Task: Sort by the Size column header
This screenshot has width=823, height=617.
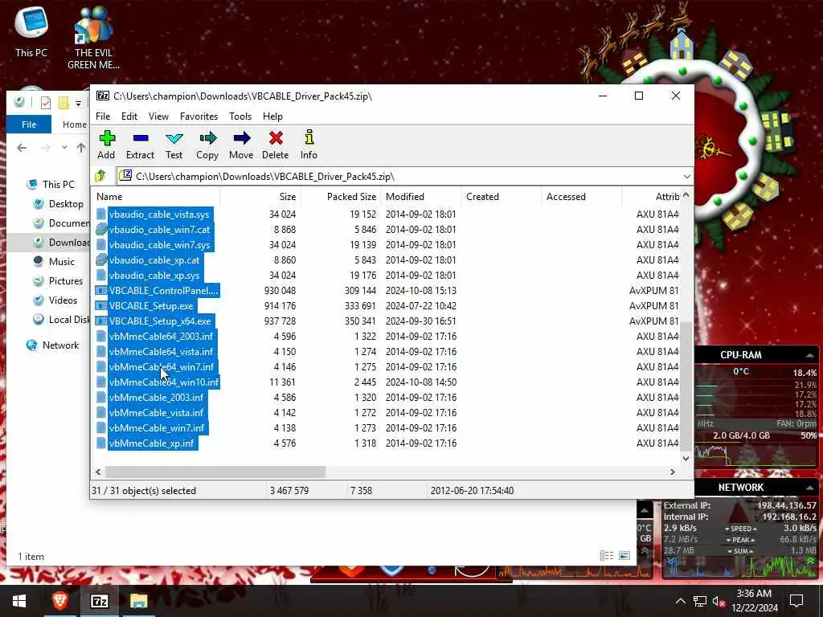Action: (260, 197)
